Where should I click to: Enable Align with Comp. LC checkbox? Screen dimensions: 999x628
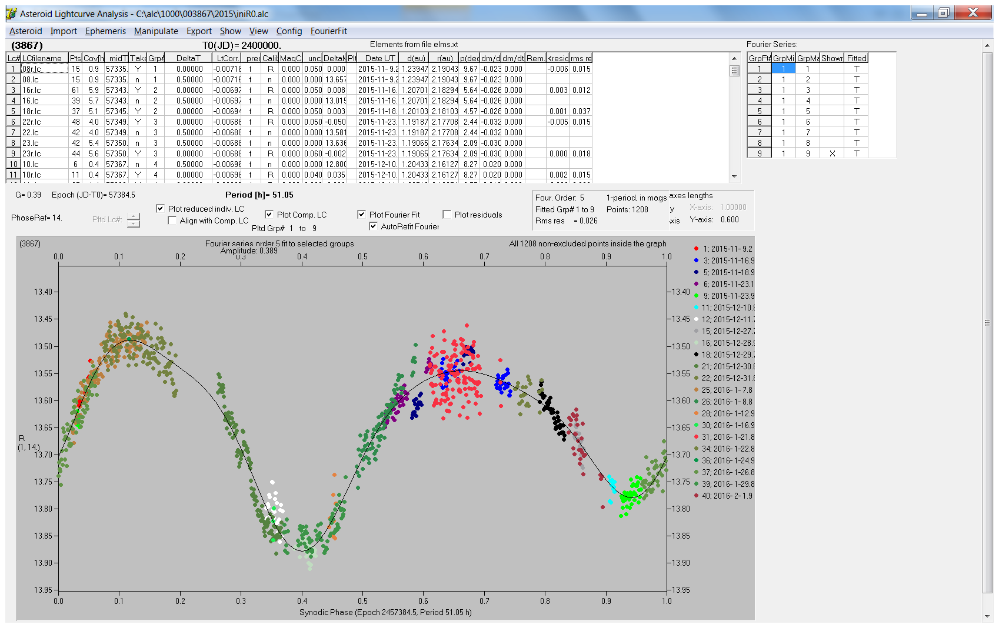coord(172,221)
